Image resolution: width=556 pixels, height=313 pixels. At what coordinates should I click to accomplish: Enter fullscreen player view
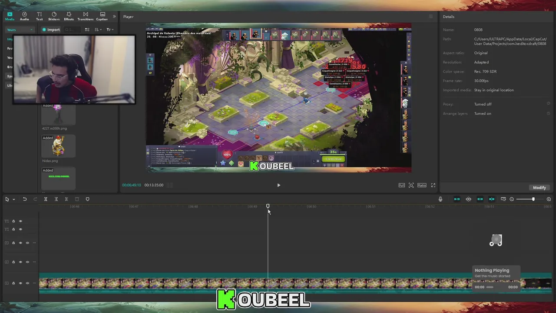click(x=433, y=185)
